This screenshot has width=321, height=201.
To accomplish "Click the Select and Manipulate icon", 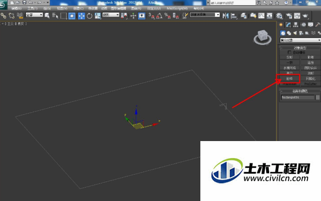I will pos(133,16).
